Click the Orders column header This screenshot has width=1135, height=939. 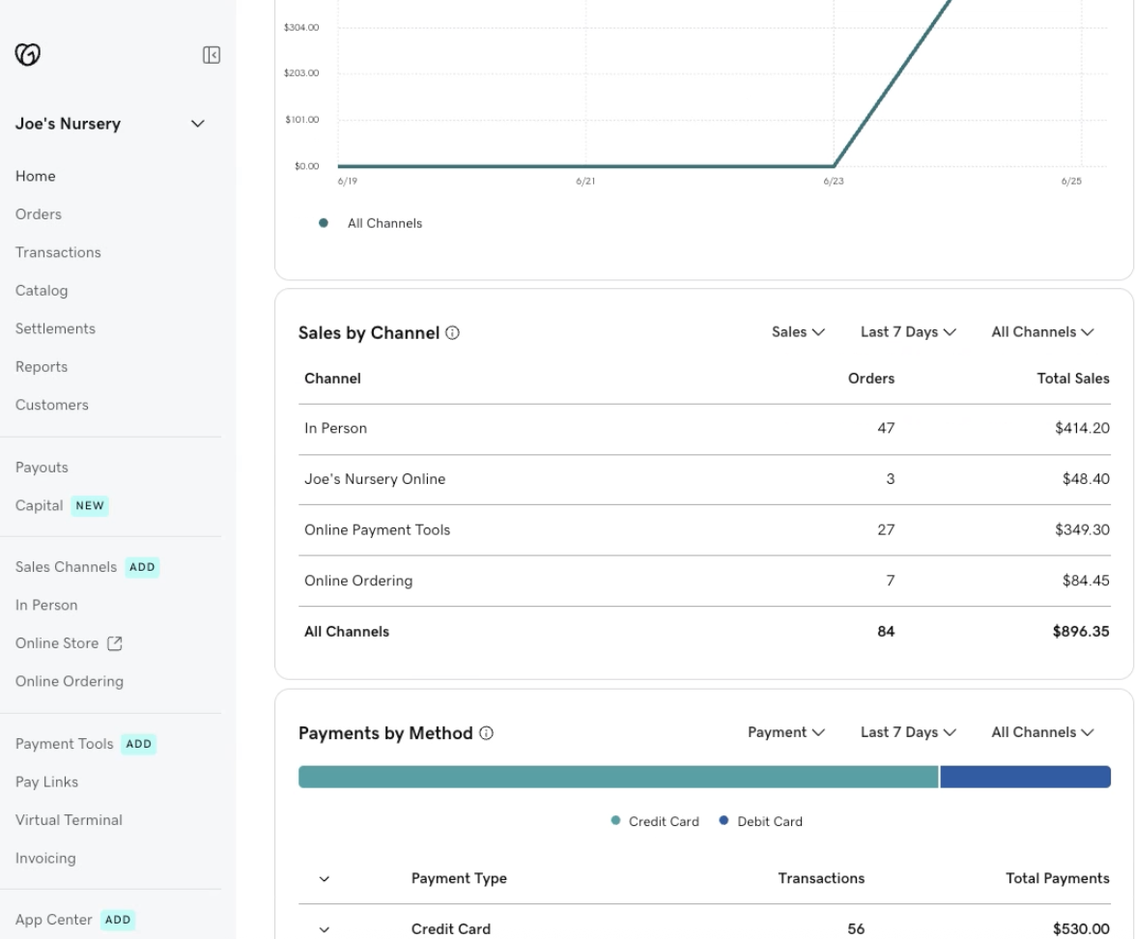click(870, 379)
